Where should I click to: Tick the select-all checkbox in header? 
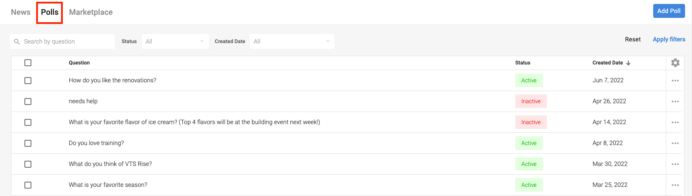pyautogui.click(x=28, y=63)
